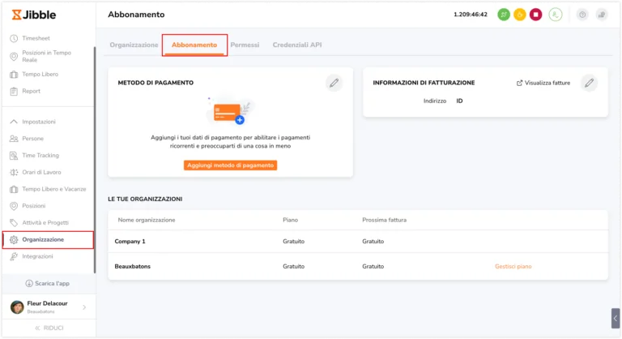Edit payment method with pencil icon
The image size is (622, 339).
point(334,83)
